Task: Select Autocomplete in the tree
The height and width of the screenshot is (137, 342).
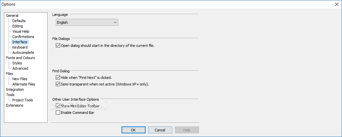Action: click(x=23, y=52)
